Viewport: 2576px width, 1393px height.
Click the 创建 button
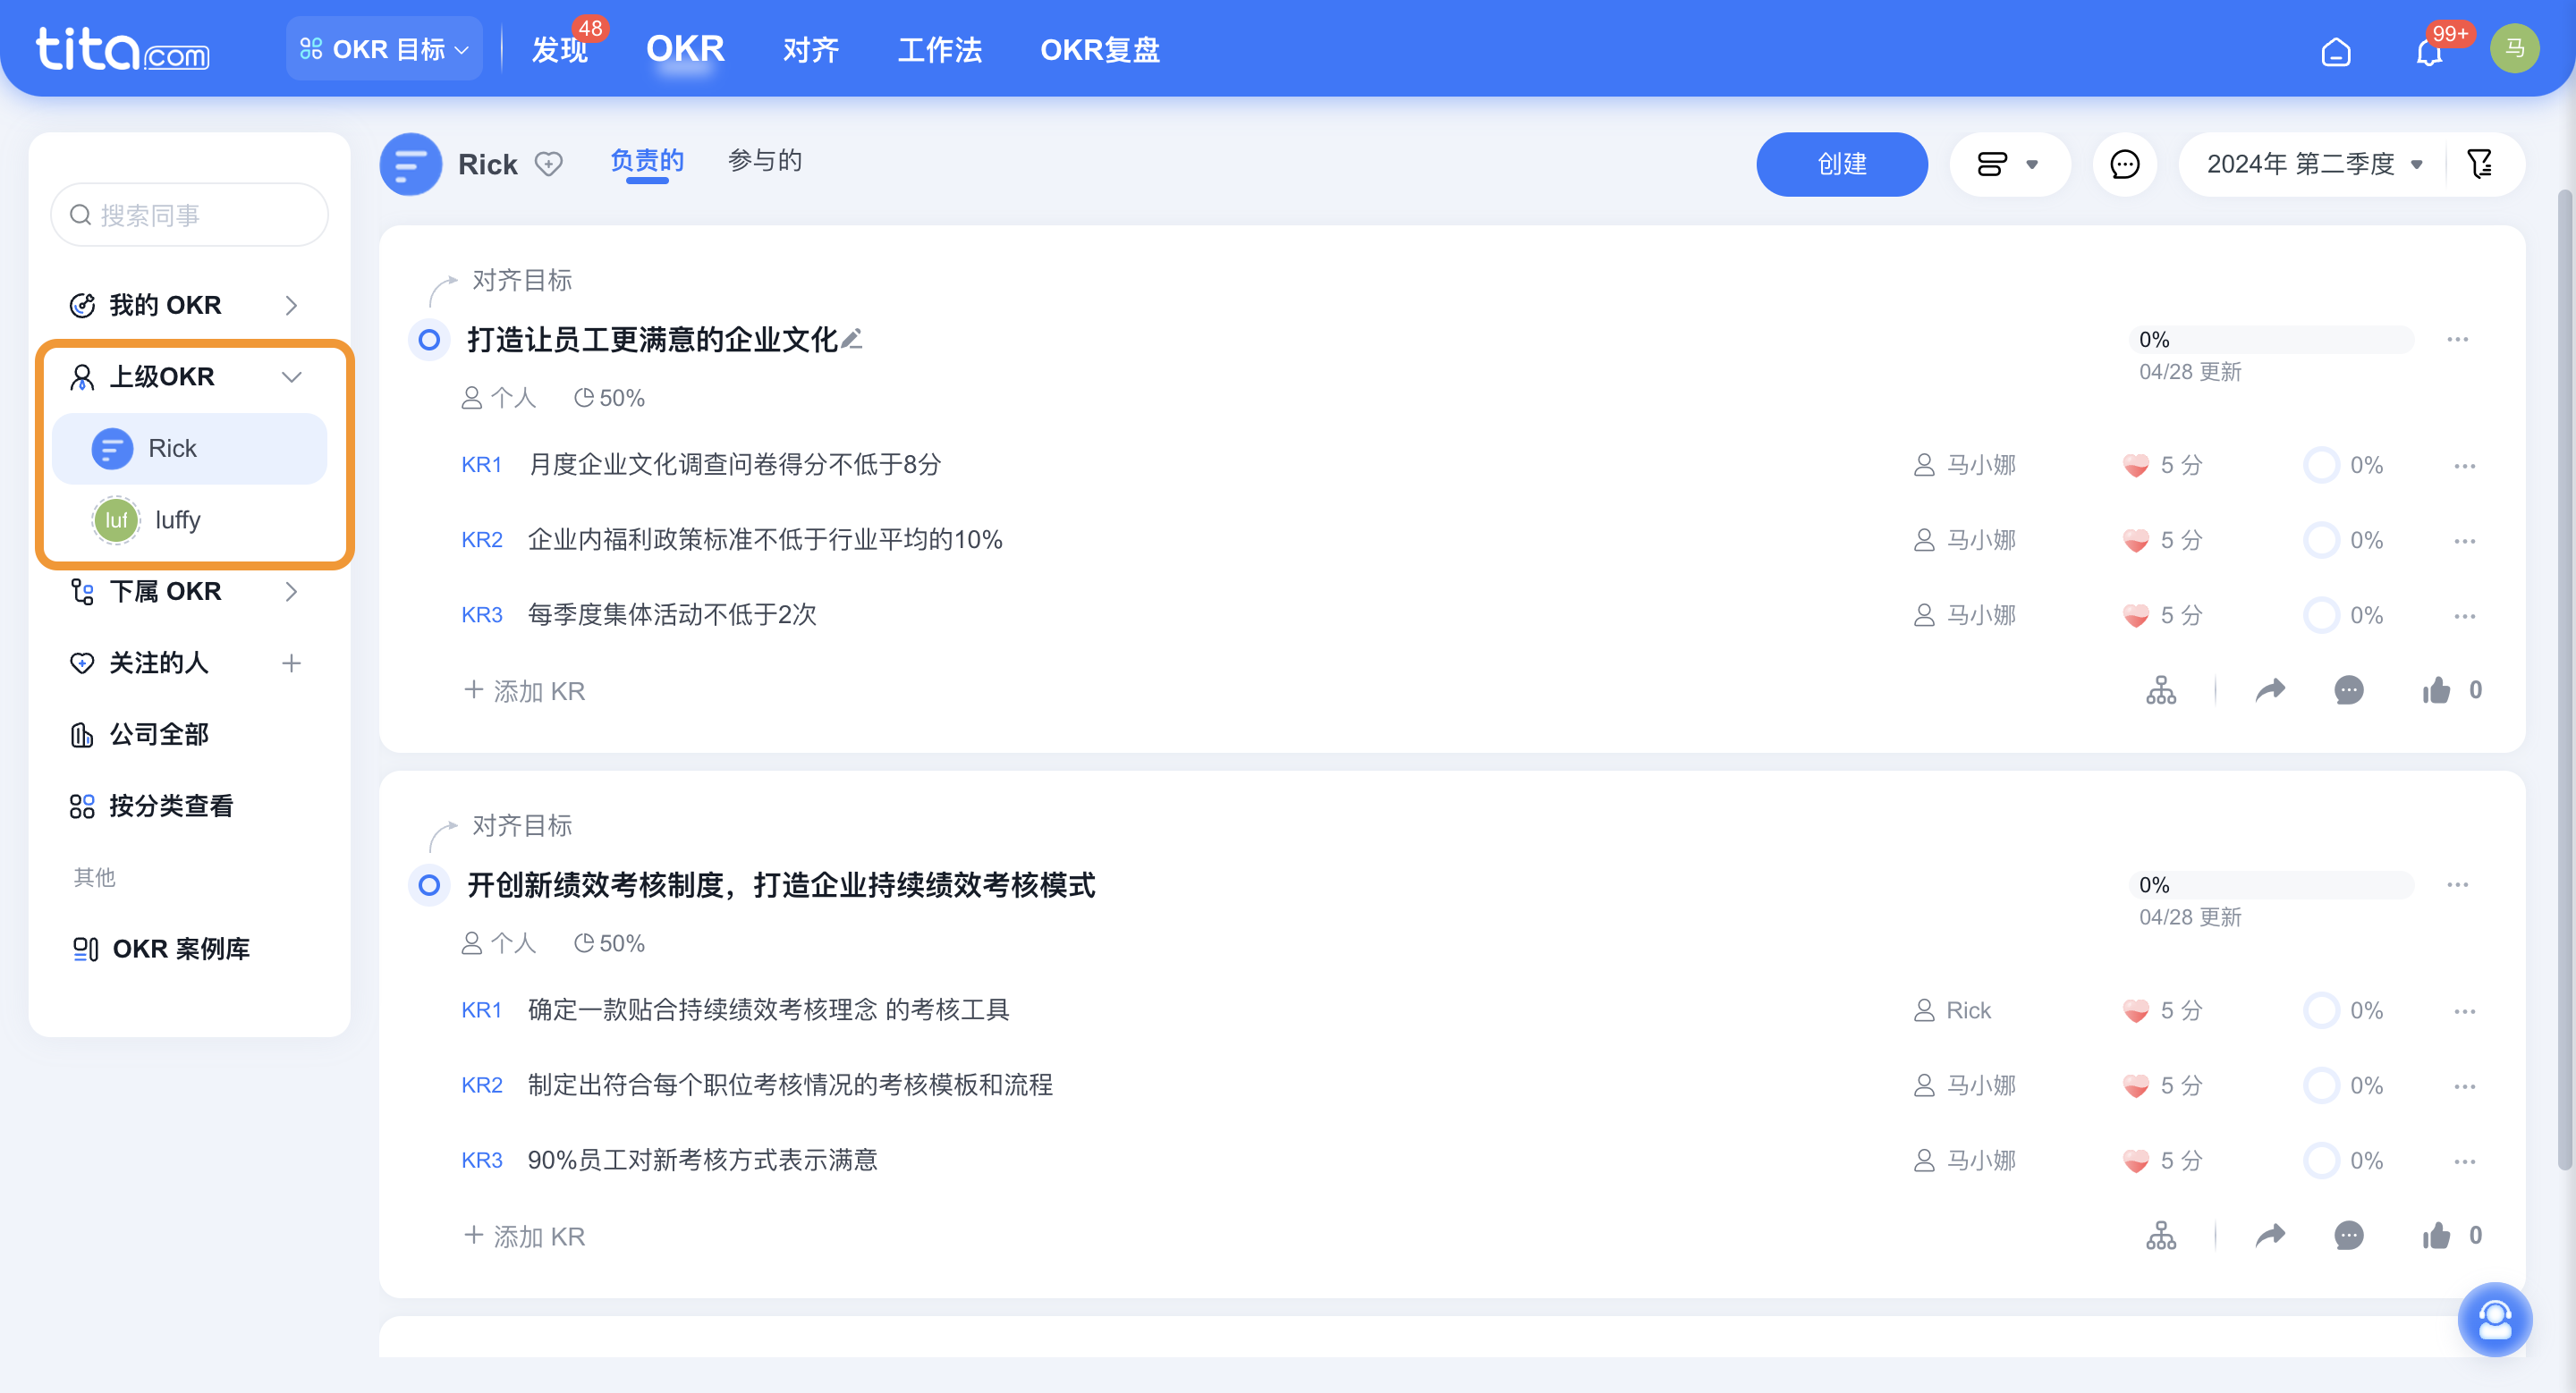click(1842, 164)
